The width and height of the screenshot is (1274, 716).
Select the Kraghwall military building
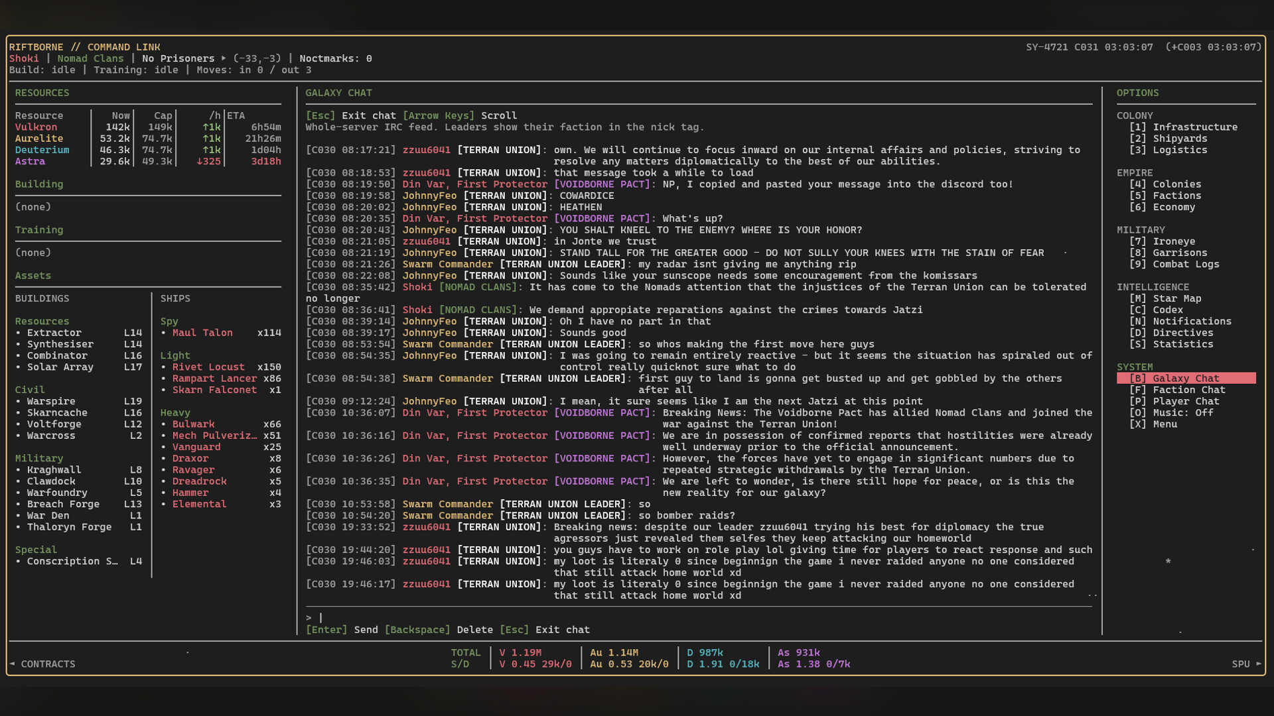(x=79, y=469)
